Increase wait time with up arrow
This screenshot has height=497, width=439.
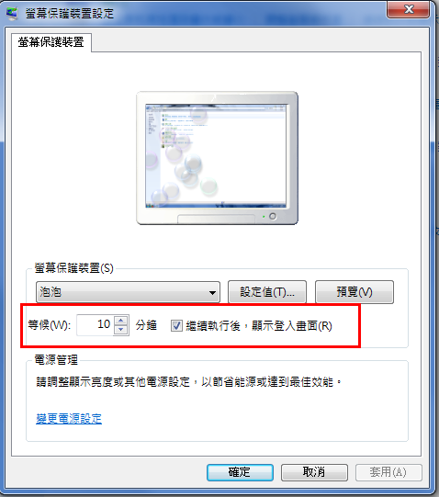tap(120, 320)
